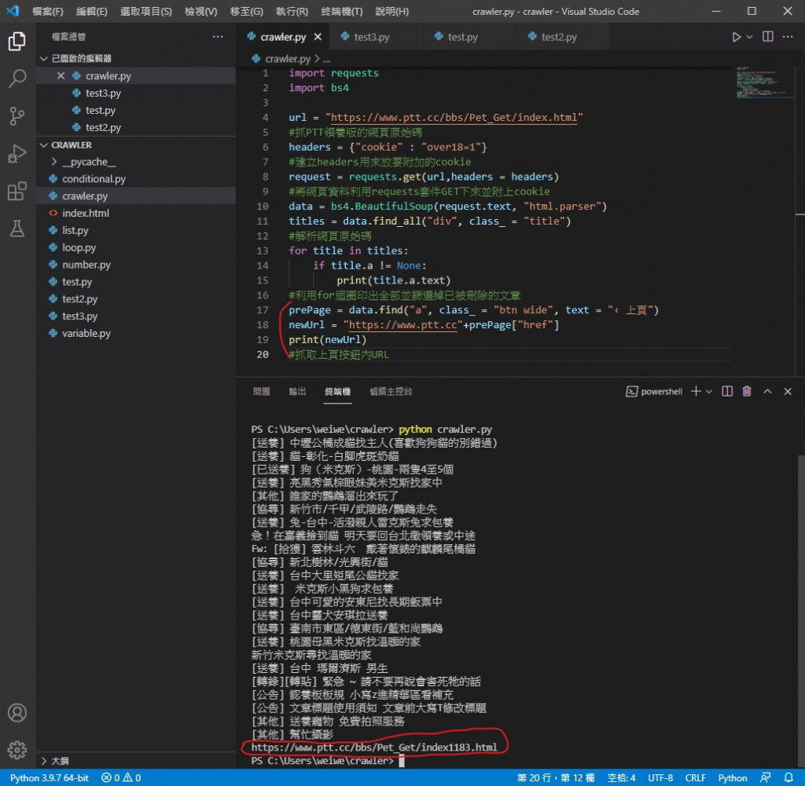The height and width of the screenshot is (786, 805).
Task: Kill the terminal with trash icon
Action: 747,392
